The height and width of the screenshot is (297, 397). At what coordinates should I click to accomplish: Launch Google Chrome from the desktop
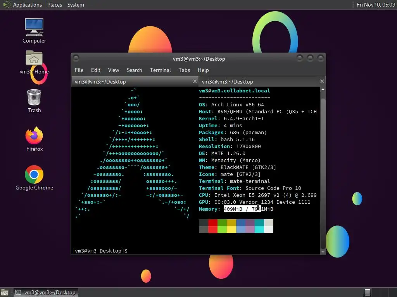(x=34, y=178)
